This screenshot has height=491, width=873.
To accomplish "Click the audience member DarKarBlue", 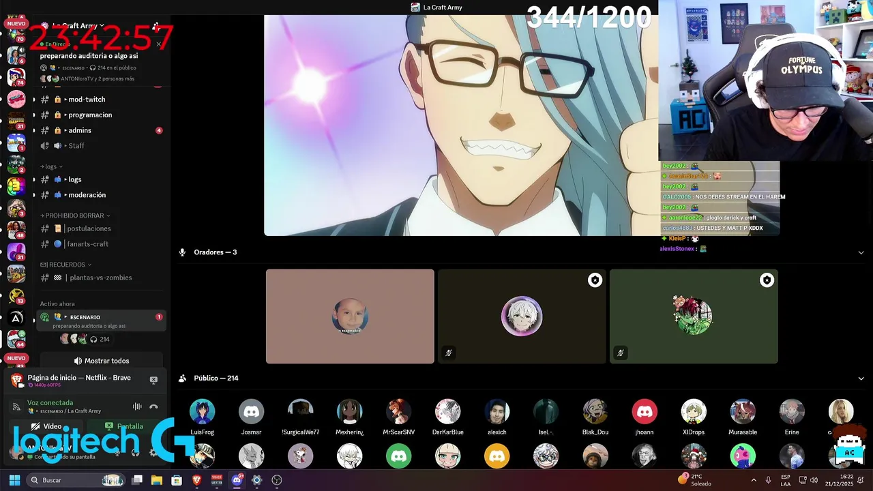I will pos(447,417).
